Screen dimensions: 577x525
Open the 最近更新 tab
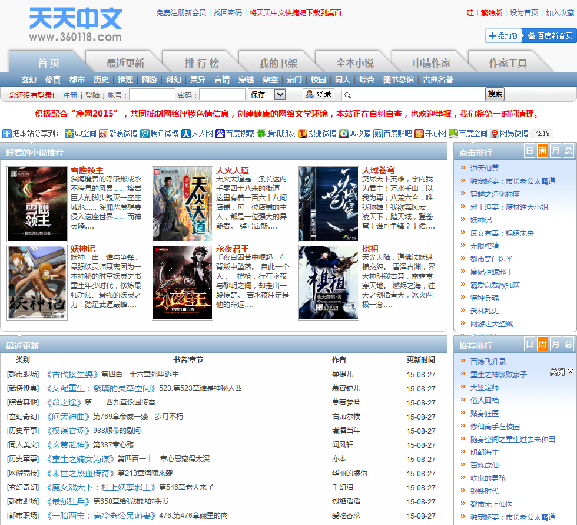coord(125,63)
